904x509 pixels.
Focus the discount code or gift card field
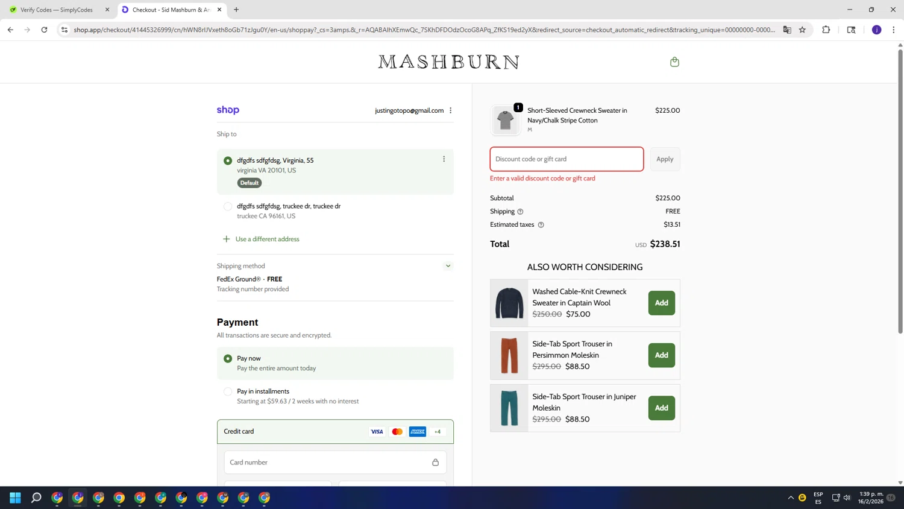[x=567, y=159]
